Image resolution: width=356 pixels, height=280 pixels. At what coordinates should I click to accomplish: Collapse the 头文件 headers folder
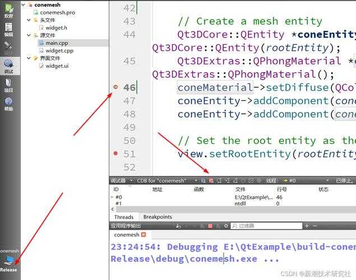[x=29, y=20]
